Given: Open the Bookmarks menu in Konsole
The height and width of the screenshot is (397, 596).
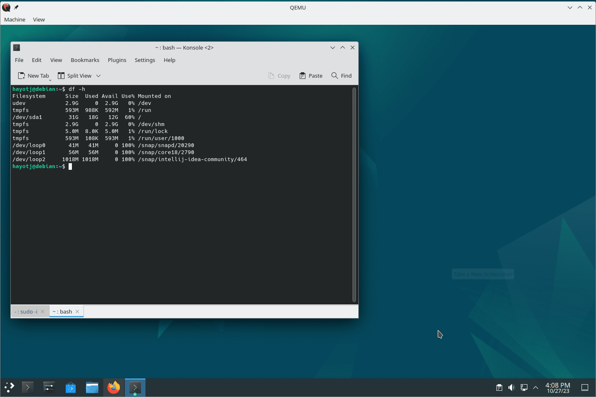Looking at the screenshot, I should click(x=85, y=60).
